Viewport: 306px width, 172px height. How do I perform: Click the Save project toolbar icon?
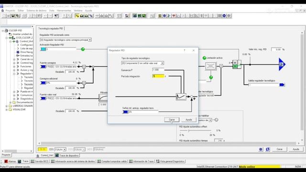tap(13, 16)
